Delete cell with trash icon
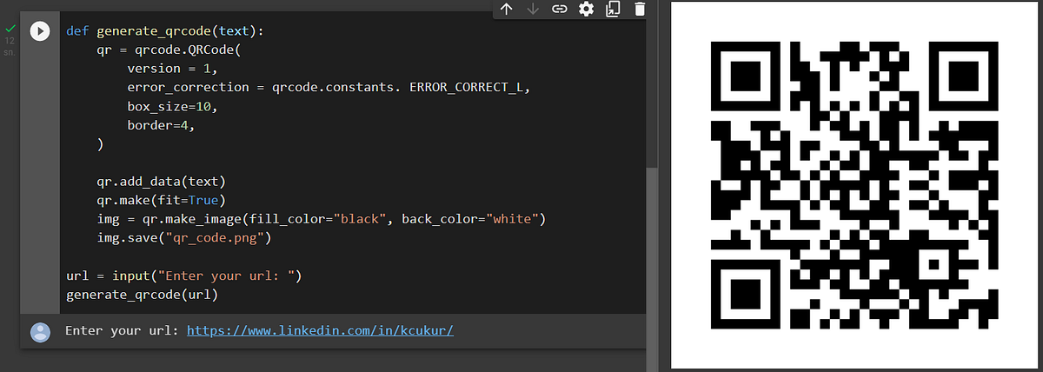 pyautogui.click(x=640, y=10)
